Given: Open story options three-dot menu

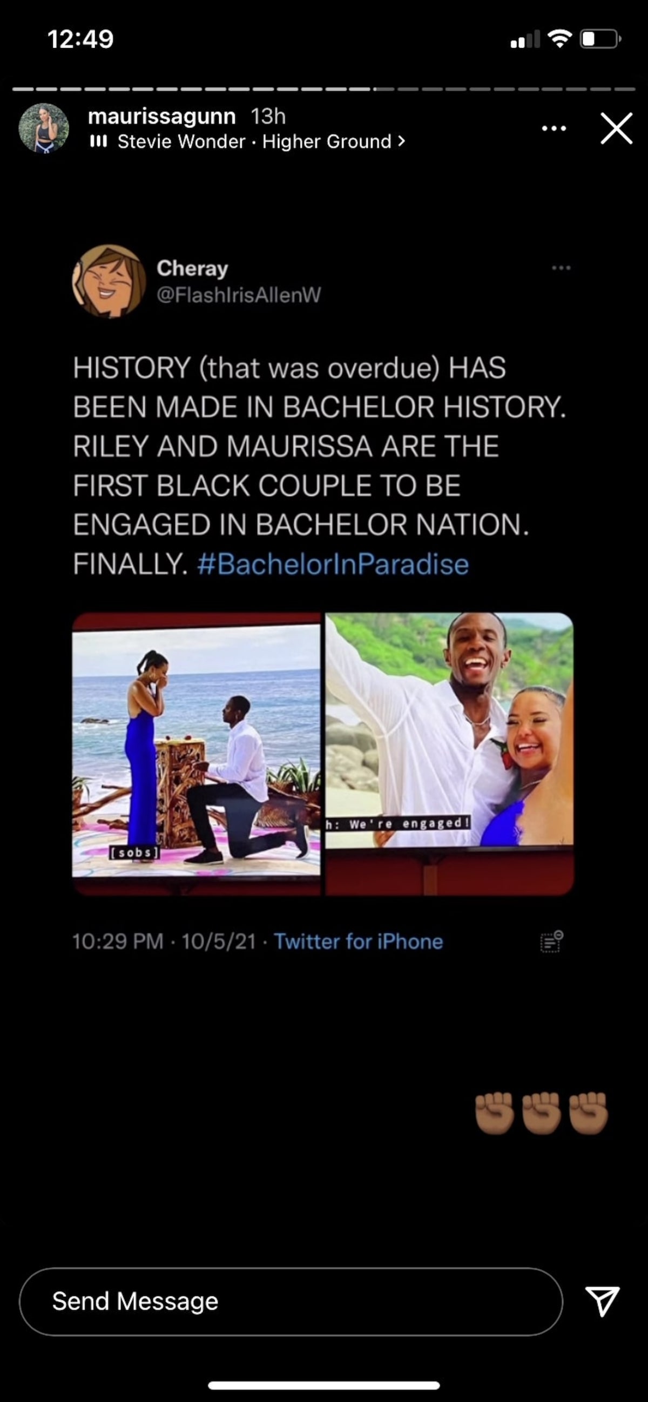Looking at the screenshot, I should pyautogui.click(x=554, y=128).
